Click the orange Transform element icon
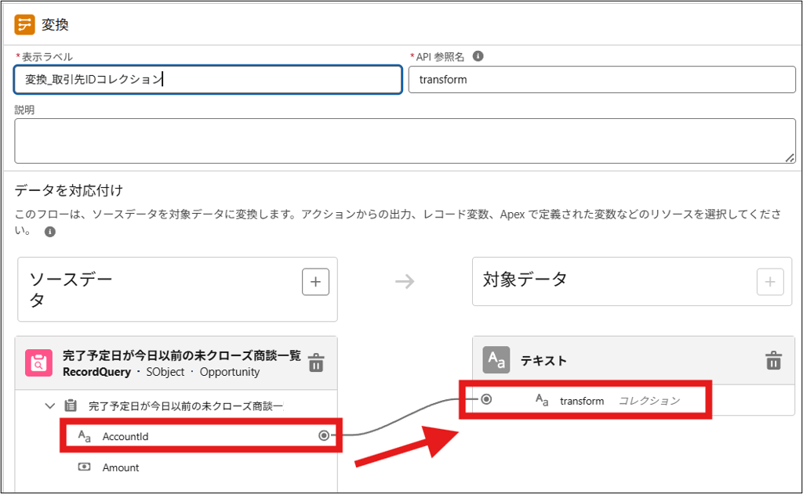This screenshot has height=494, width=803. pos(24,24)
